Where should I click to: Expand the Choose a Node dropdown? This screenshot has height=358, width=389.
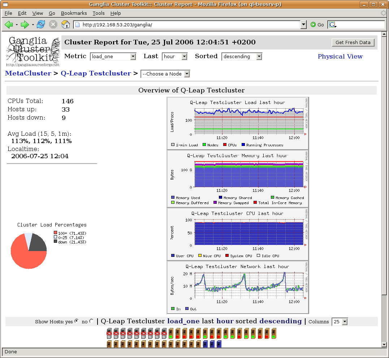tap(165, 74)
